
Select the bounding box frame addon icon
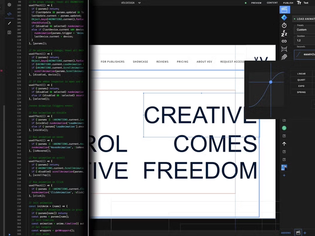(x=284, y=49)
